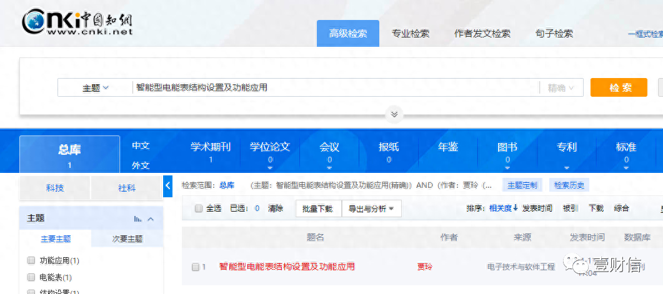Check the 功能应用(1) topic checkbox
This screenshot has height=294, width=663.
[31, 261]
